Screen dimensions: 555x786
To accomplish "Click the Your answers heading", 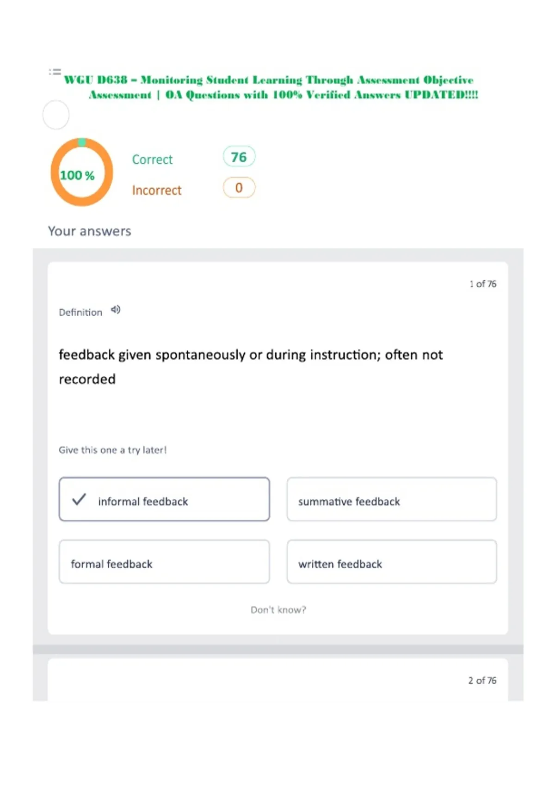I will tap(90, 231).
